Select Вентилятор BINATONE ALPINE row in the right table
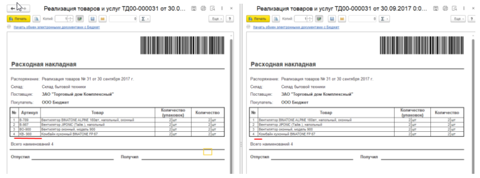 (x=327, y=120)
